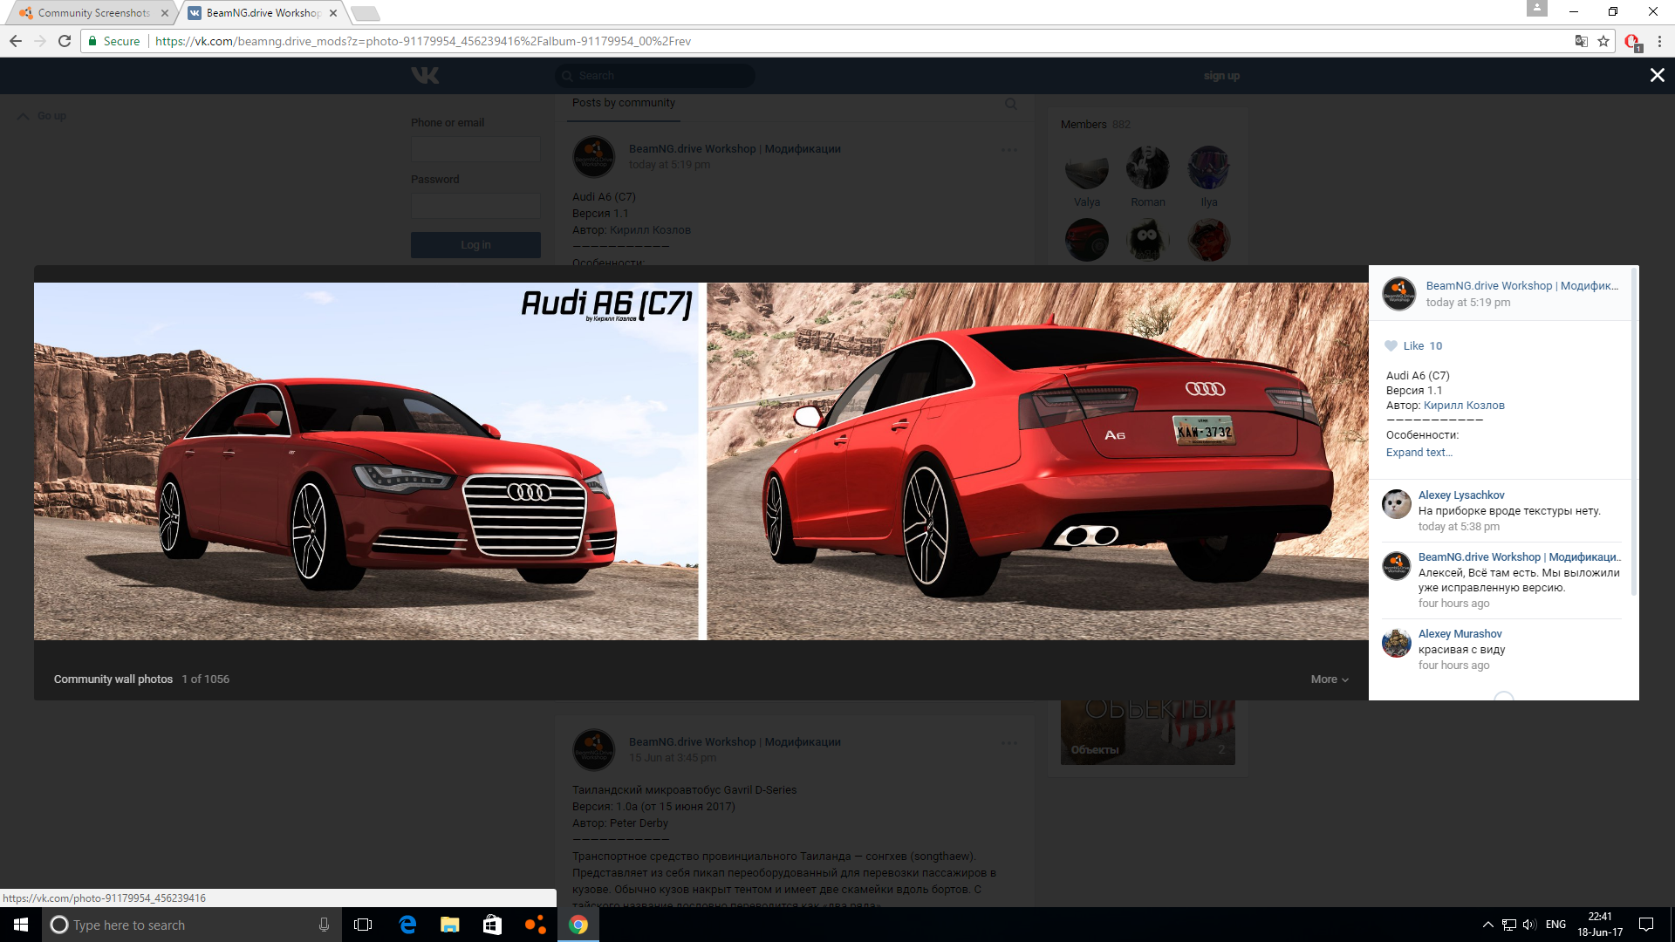Switch to the Community Screenshots tab
The image size is (1675, 942).
[93, 13]
